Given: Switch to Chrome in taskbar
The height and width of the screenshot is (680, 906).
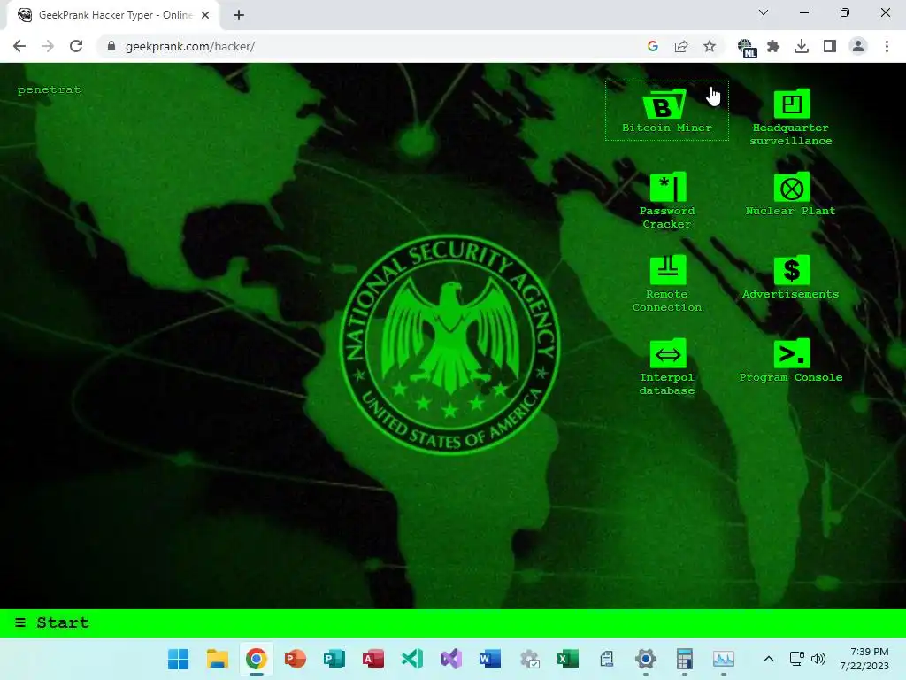Looking at the screenshot, I should pos(256,659).
